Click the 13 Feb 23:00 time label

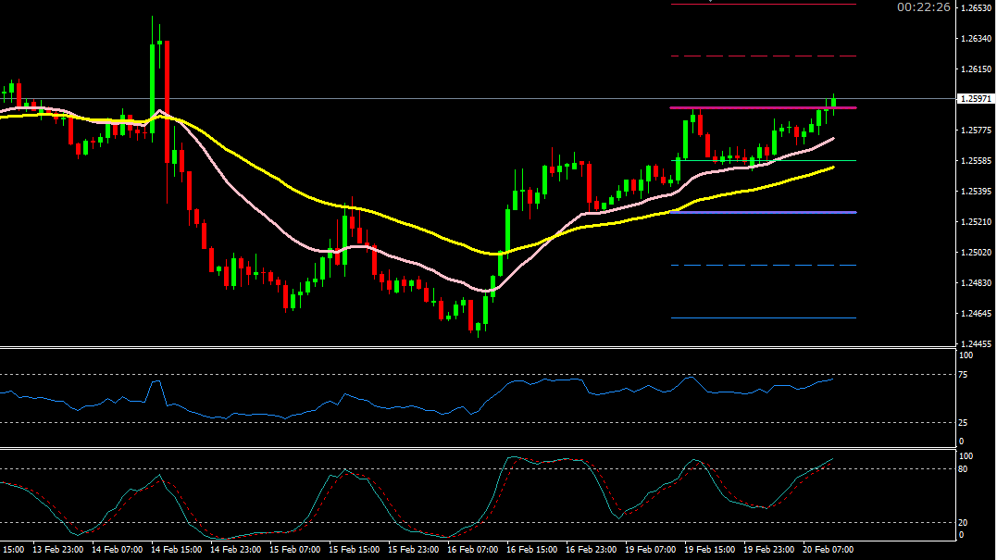[x=58, y=549]
